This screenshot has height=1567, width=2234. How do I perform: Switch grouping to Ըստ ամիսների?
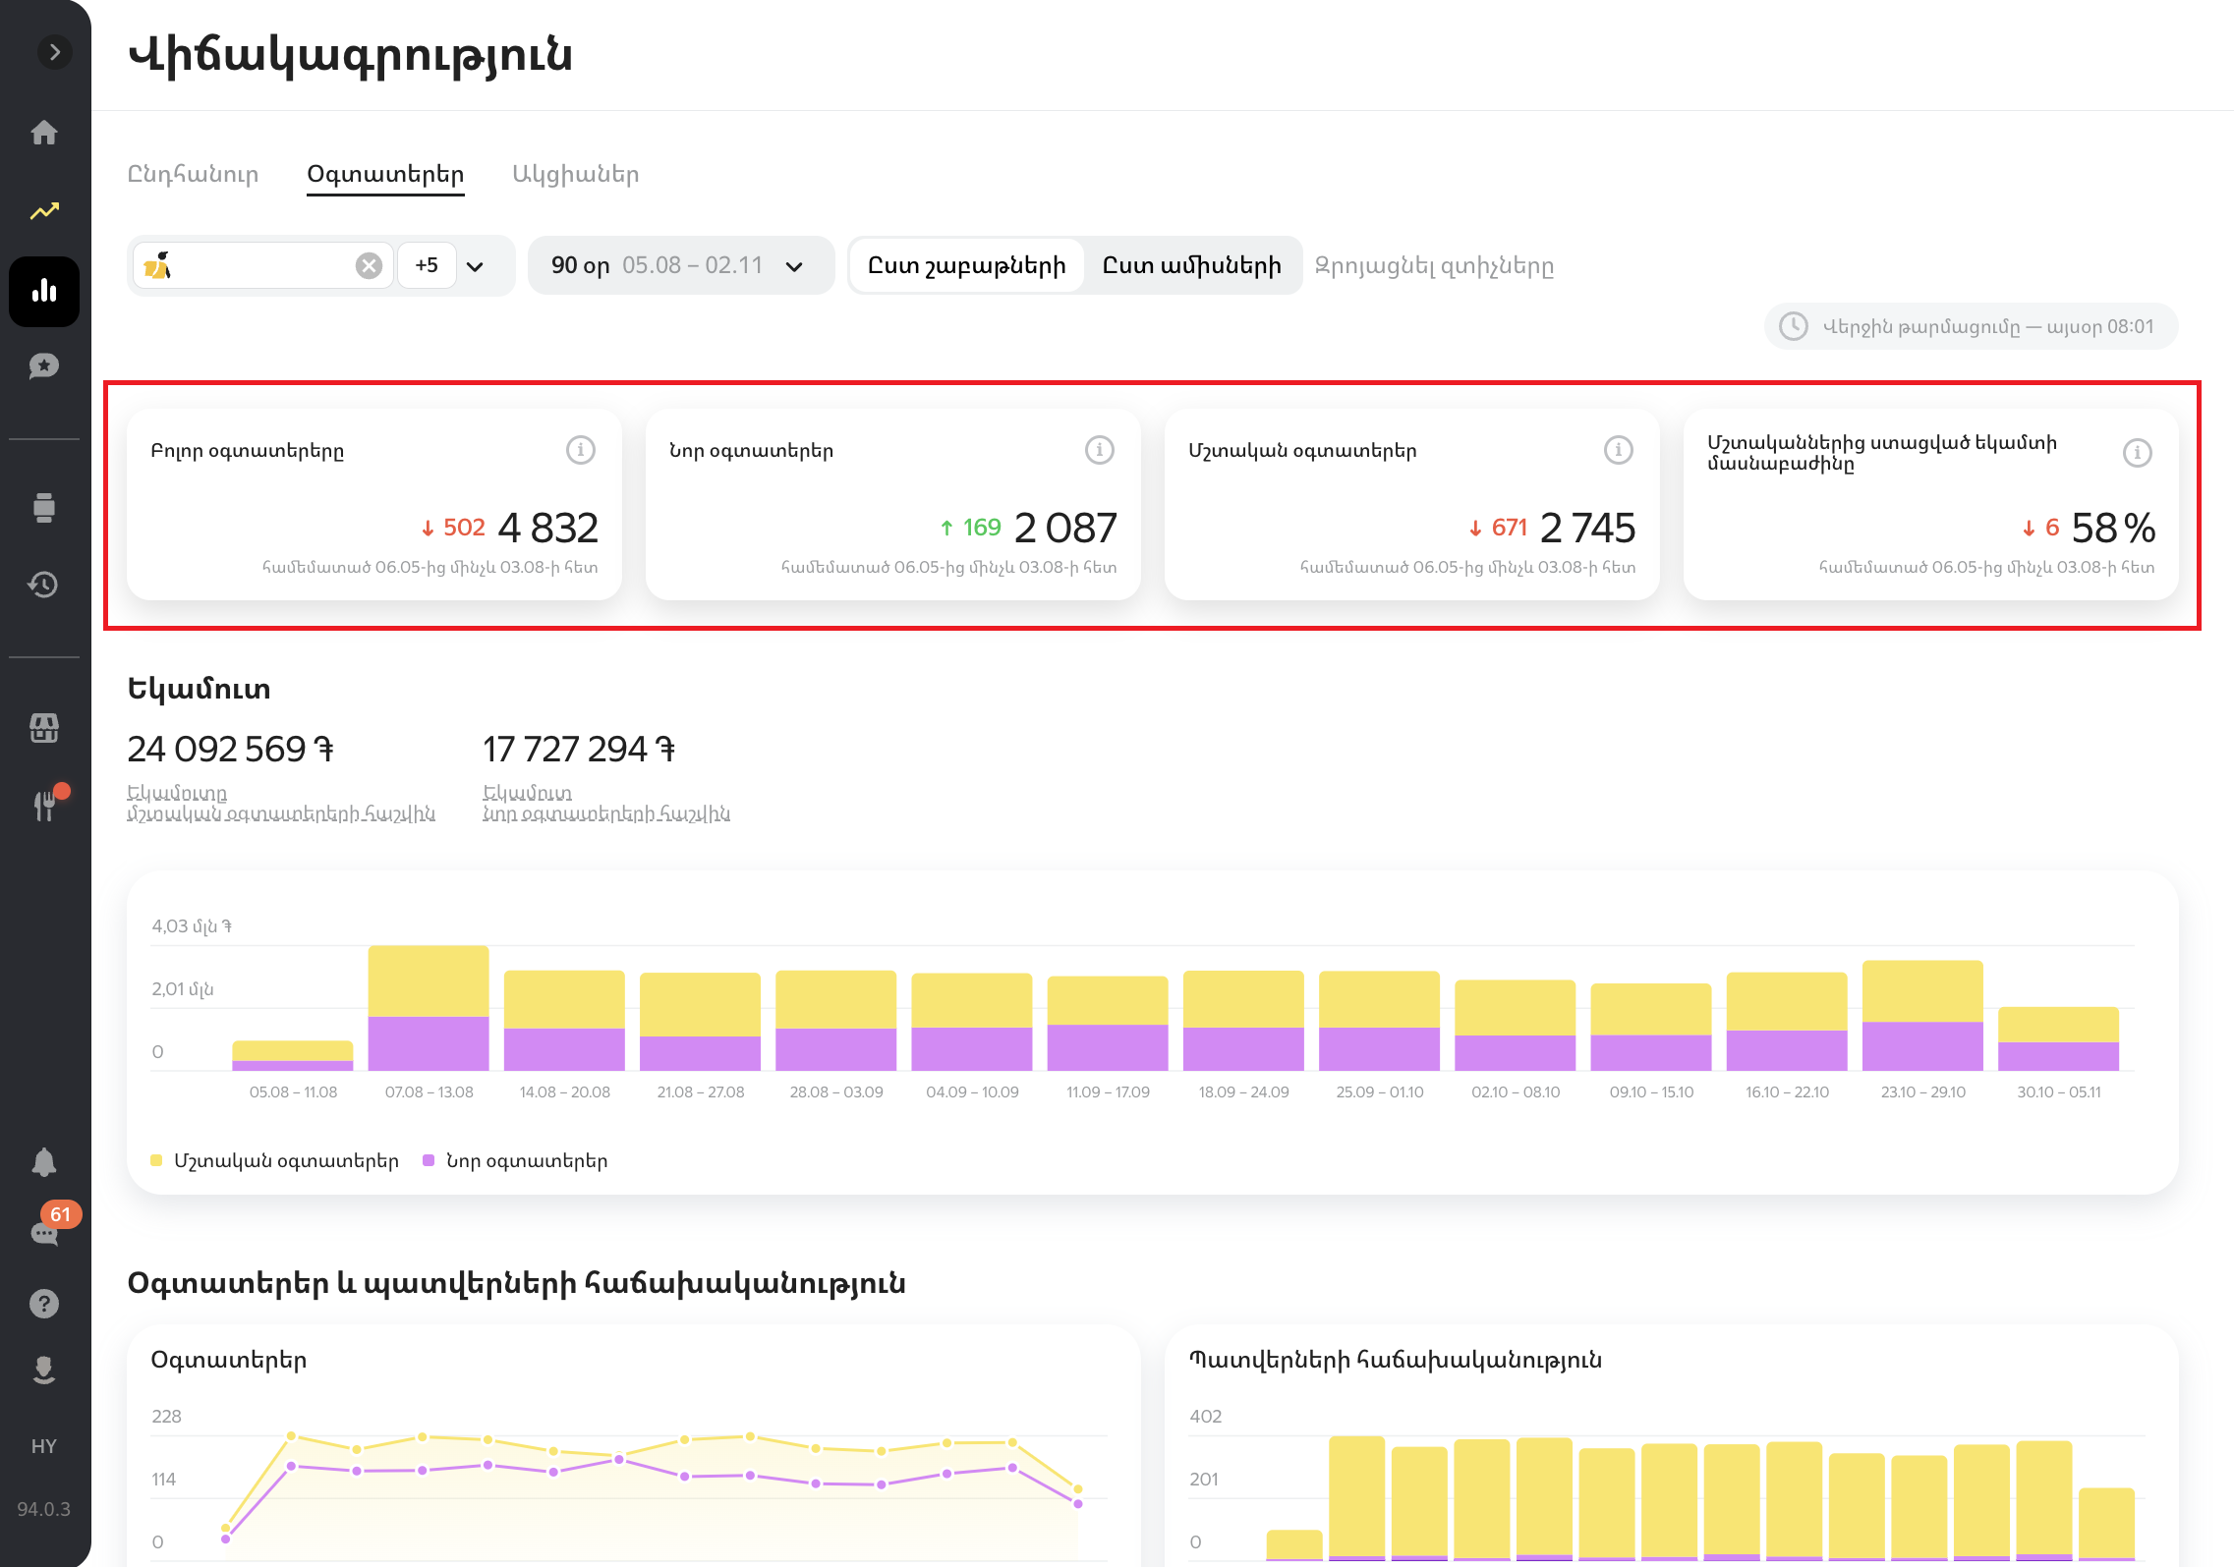click(1191, 265)
